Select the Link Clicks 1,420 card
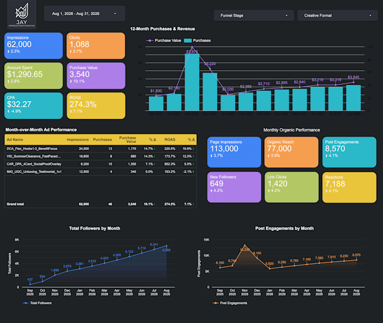 click(292, 187)
